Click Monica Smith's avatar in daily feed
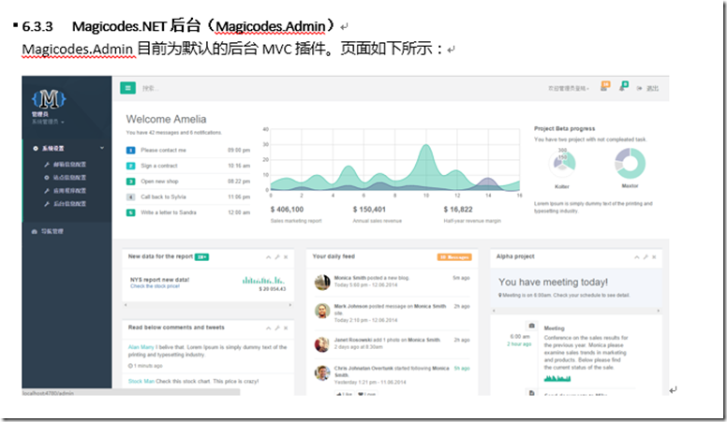The height and width of the screenshot is (422, 727). coord(322,282)
